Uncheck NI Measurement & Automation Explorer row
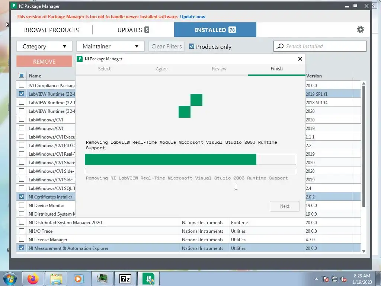Viewport: 381px width, 286px height. click(x=21, y=248)
